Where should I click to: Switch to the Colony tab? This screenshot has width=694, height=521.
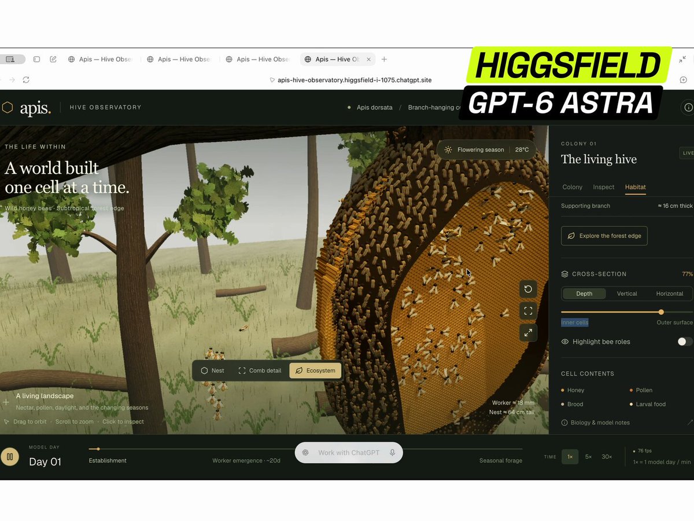[x=573, y=187]
